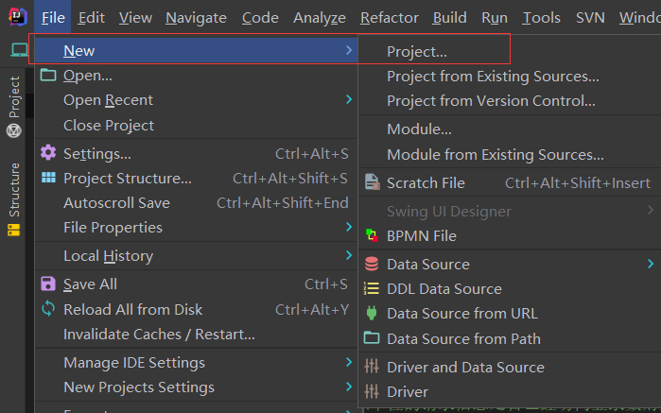This screenshot has width=661, height=413.
Task: Click the Scratch File icon
Action: 372,183
